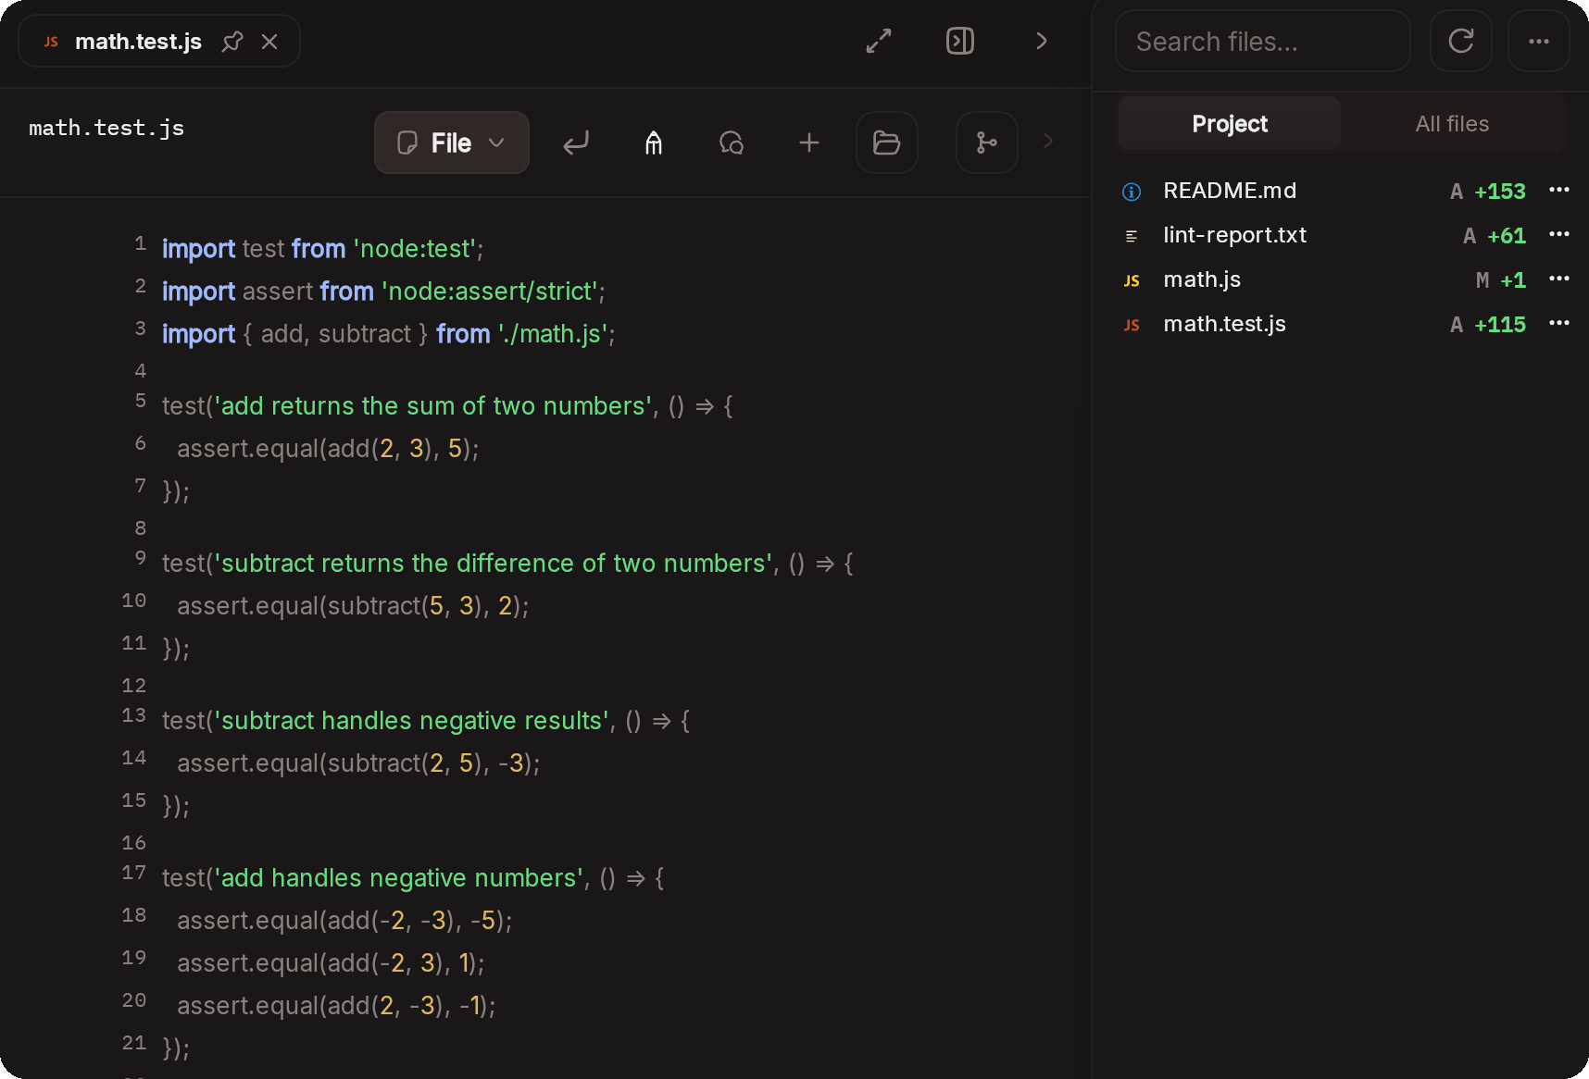The height and width of the screenshot is (1079, 1589).
Task: Click the +153 change count for README.md
Action: (x=1500, y=192)
